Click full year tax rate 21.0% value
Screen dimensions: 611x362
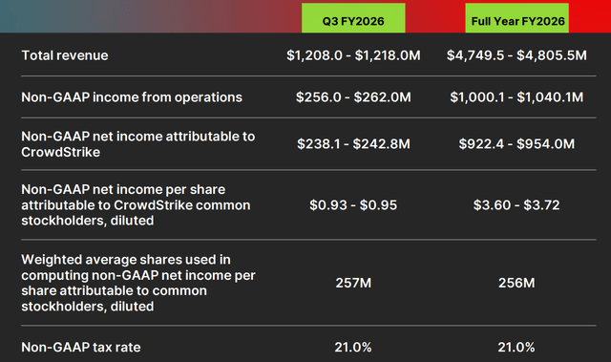pyautogui.click(x=516, y=347)
